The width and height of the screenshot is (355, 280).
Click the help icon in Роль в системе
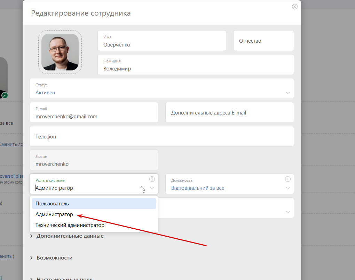[152, 179]
